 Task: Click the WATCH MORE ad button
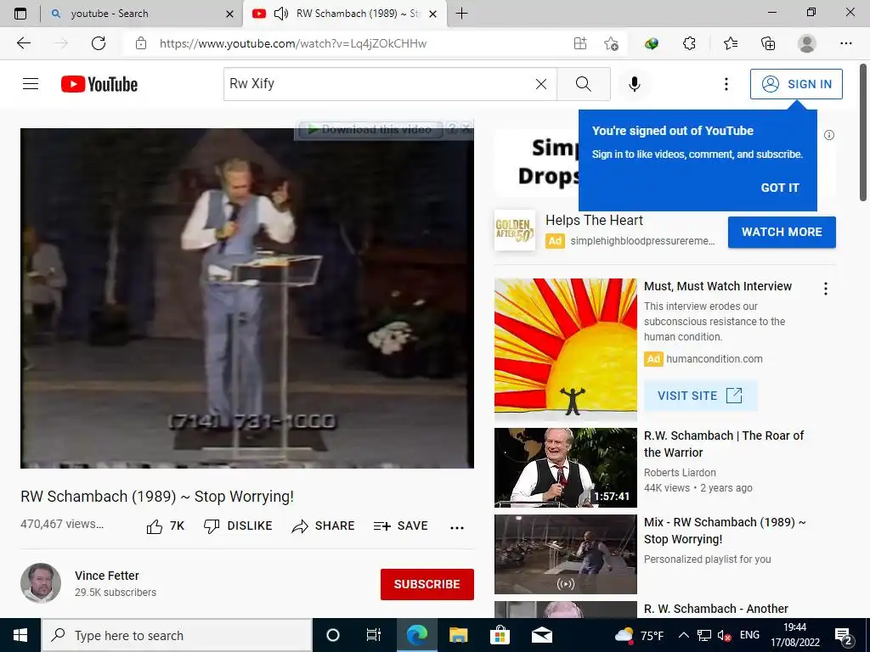(782, 232)
